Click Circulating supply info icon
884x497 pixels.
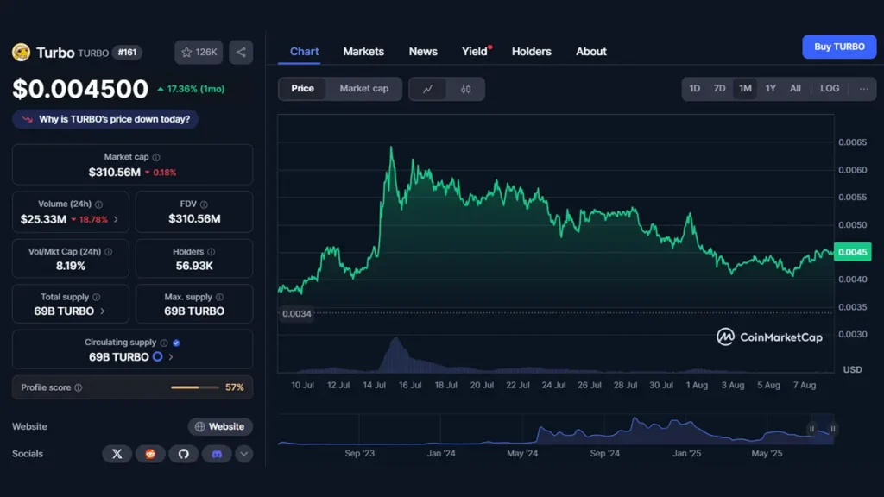point(164,343)
